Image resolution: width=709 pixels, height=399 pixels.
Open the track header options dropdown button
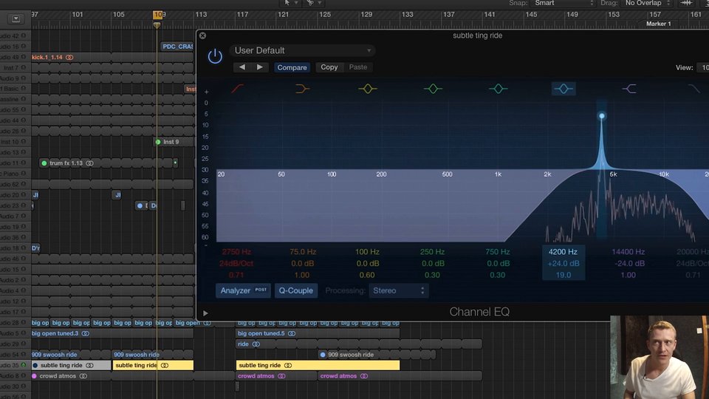tap(16, 19)
